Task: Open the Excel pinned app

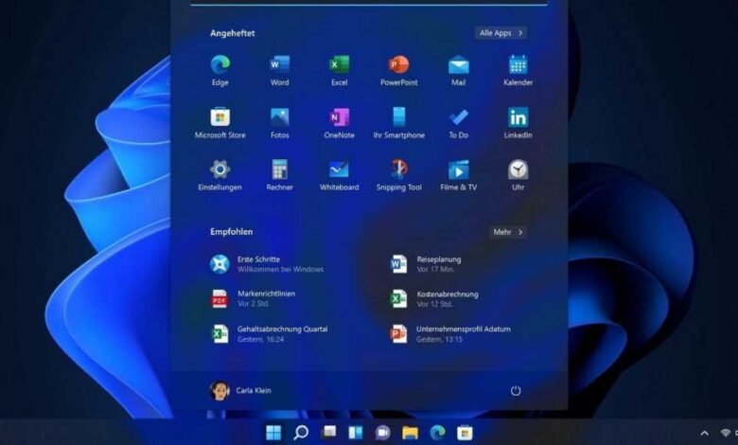Action: coord(339,71)
